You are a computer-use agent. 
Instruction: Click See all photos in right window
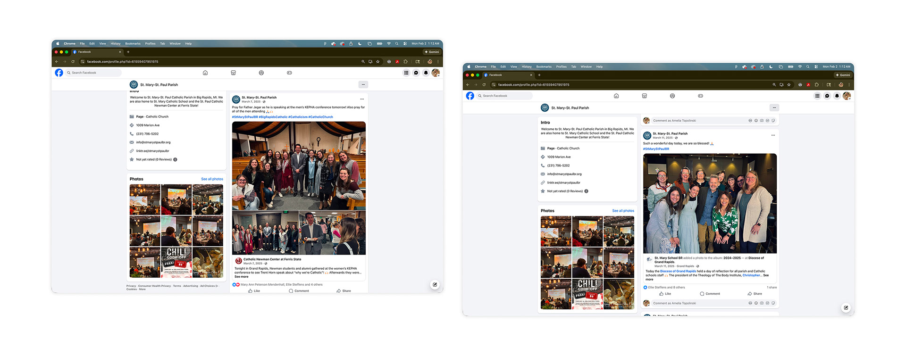click(623, 211)
